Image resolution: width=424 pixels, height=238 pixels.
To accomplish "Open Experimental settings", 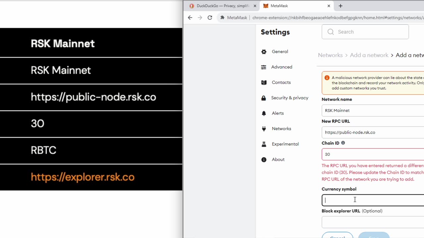I will coord(285,144).
